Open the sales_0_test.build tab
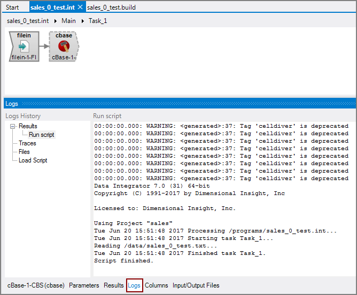 (x=112, y=7)
